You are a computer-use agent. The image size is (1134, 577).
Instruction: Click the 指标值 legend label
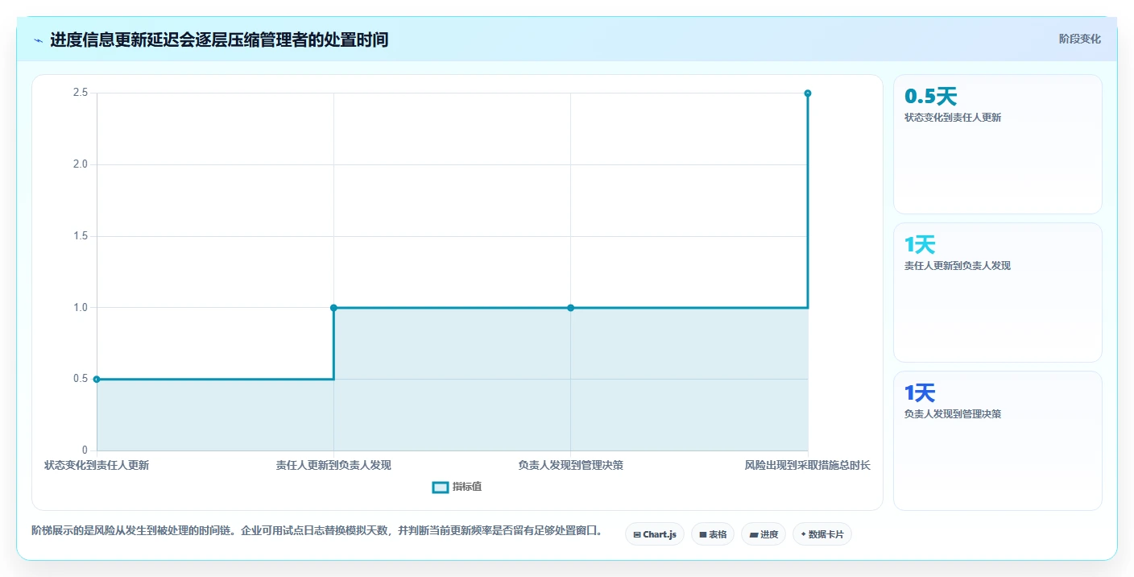pyautogui.click(x=467, y=487)
